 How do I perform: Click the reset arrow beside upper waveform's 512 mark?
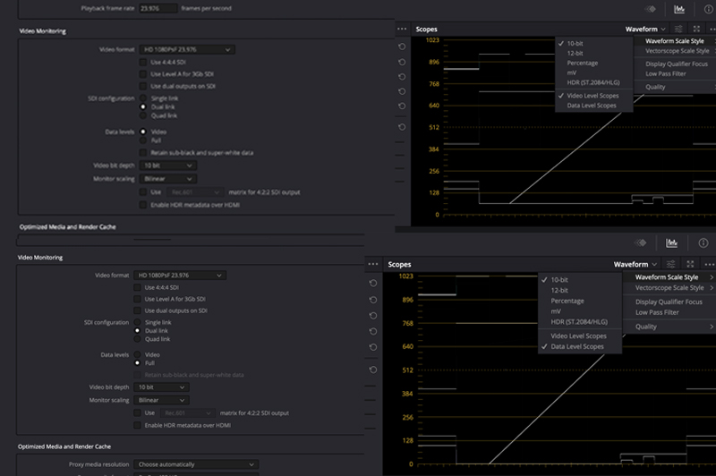coord(402,127)
